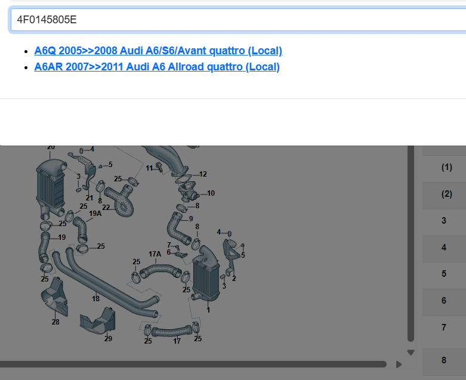Open the A6AR 2007>>2011 Audi A6 Allroad link
466x380 pixels.
coord(157,66)
